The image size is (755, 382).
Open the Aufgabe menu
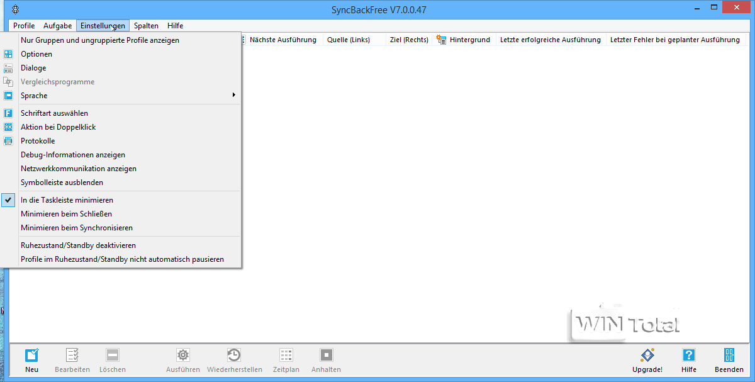57,26
